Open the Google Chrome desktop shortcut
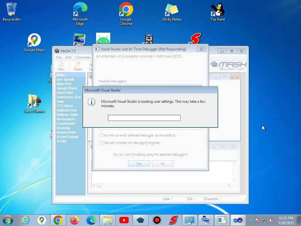 pyautogui.click(x=126, y=14)
